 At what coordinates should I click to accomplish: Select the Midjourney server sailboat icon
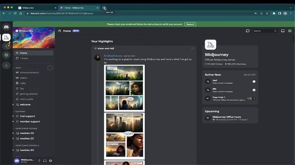click(6, 38)
